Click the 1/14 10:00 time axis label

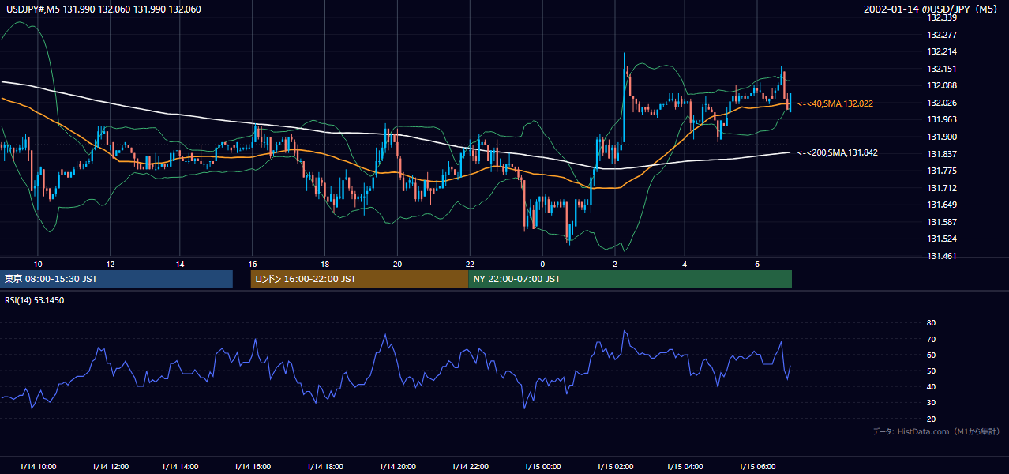pyautogui.click(x=38, y=467)
